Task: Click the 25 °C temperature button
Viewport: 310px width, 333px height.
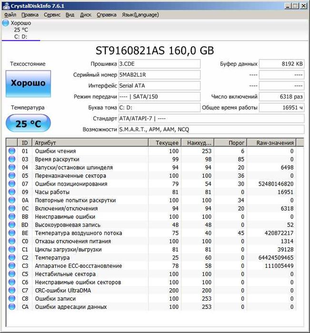Action: click(x=28, y=123)
